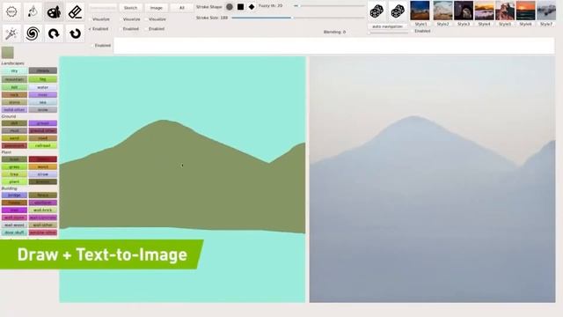563x317 pixels.
Task: Select the fog label swatch
Action: pyautogui.click(x=43, y=79)
